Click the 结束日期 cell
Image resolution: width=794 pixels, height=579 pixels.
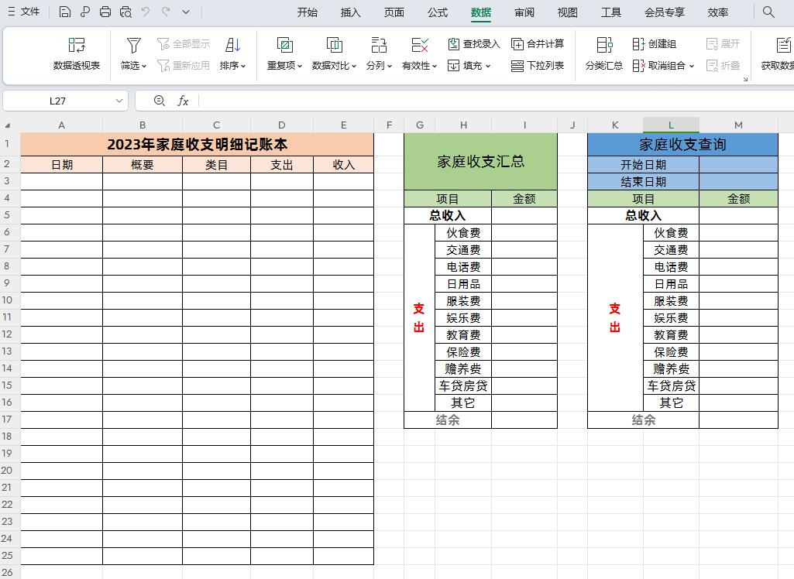[643, 181]
